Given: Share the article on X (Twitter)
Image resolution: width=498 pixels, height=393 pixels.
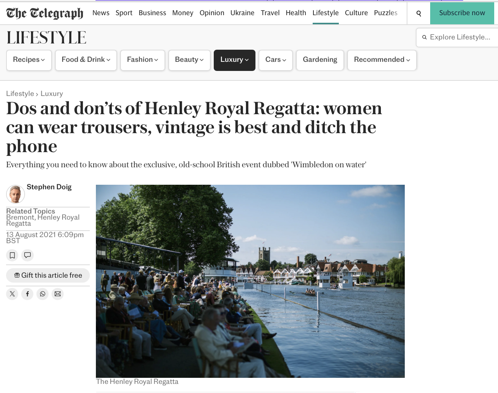Looking at the screenshot, I should click(12, 294).
